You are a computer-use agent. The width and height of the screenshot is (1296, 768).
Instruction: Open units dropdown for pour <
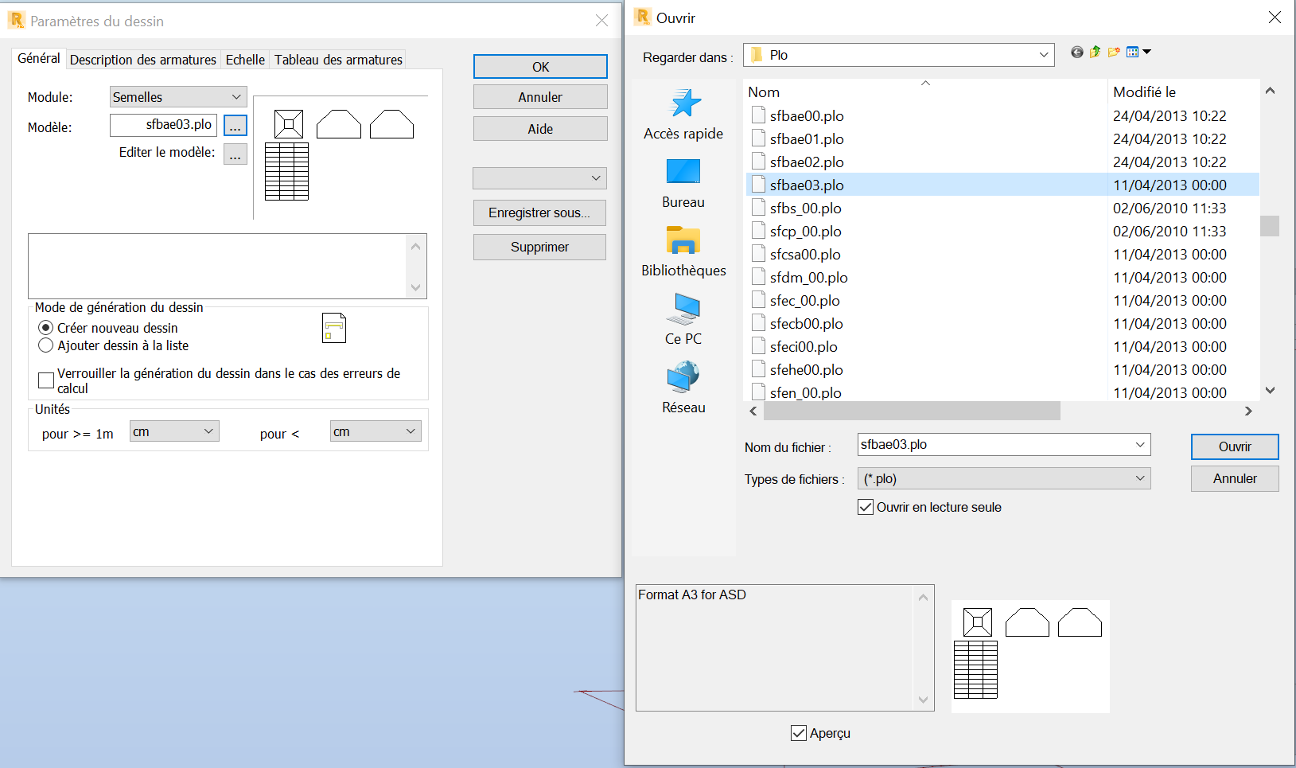pos(376,431)
